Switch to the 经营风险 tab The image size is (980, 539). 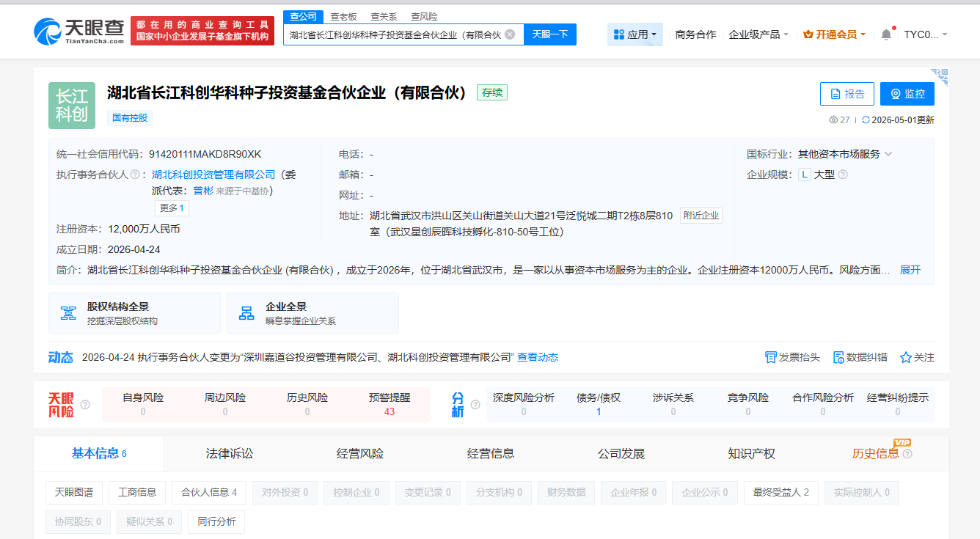(x=360, y=454)
